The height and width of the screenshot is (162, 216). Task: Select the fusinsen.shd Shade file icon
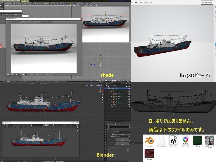coord(185,140)
